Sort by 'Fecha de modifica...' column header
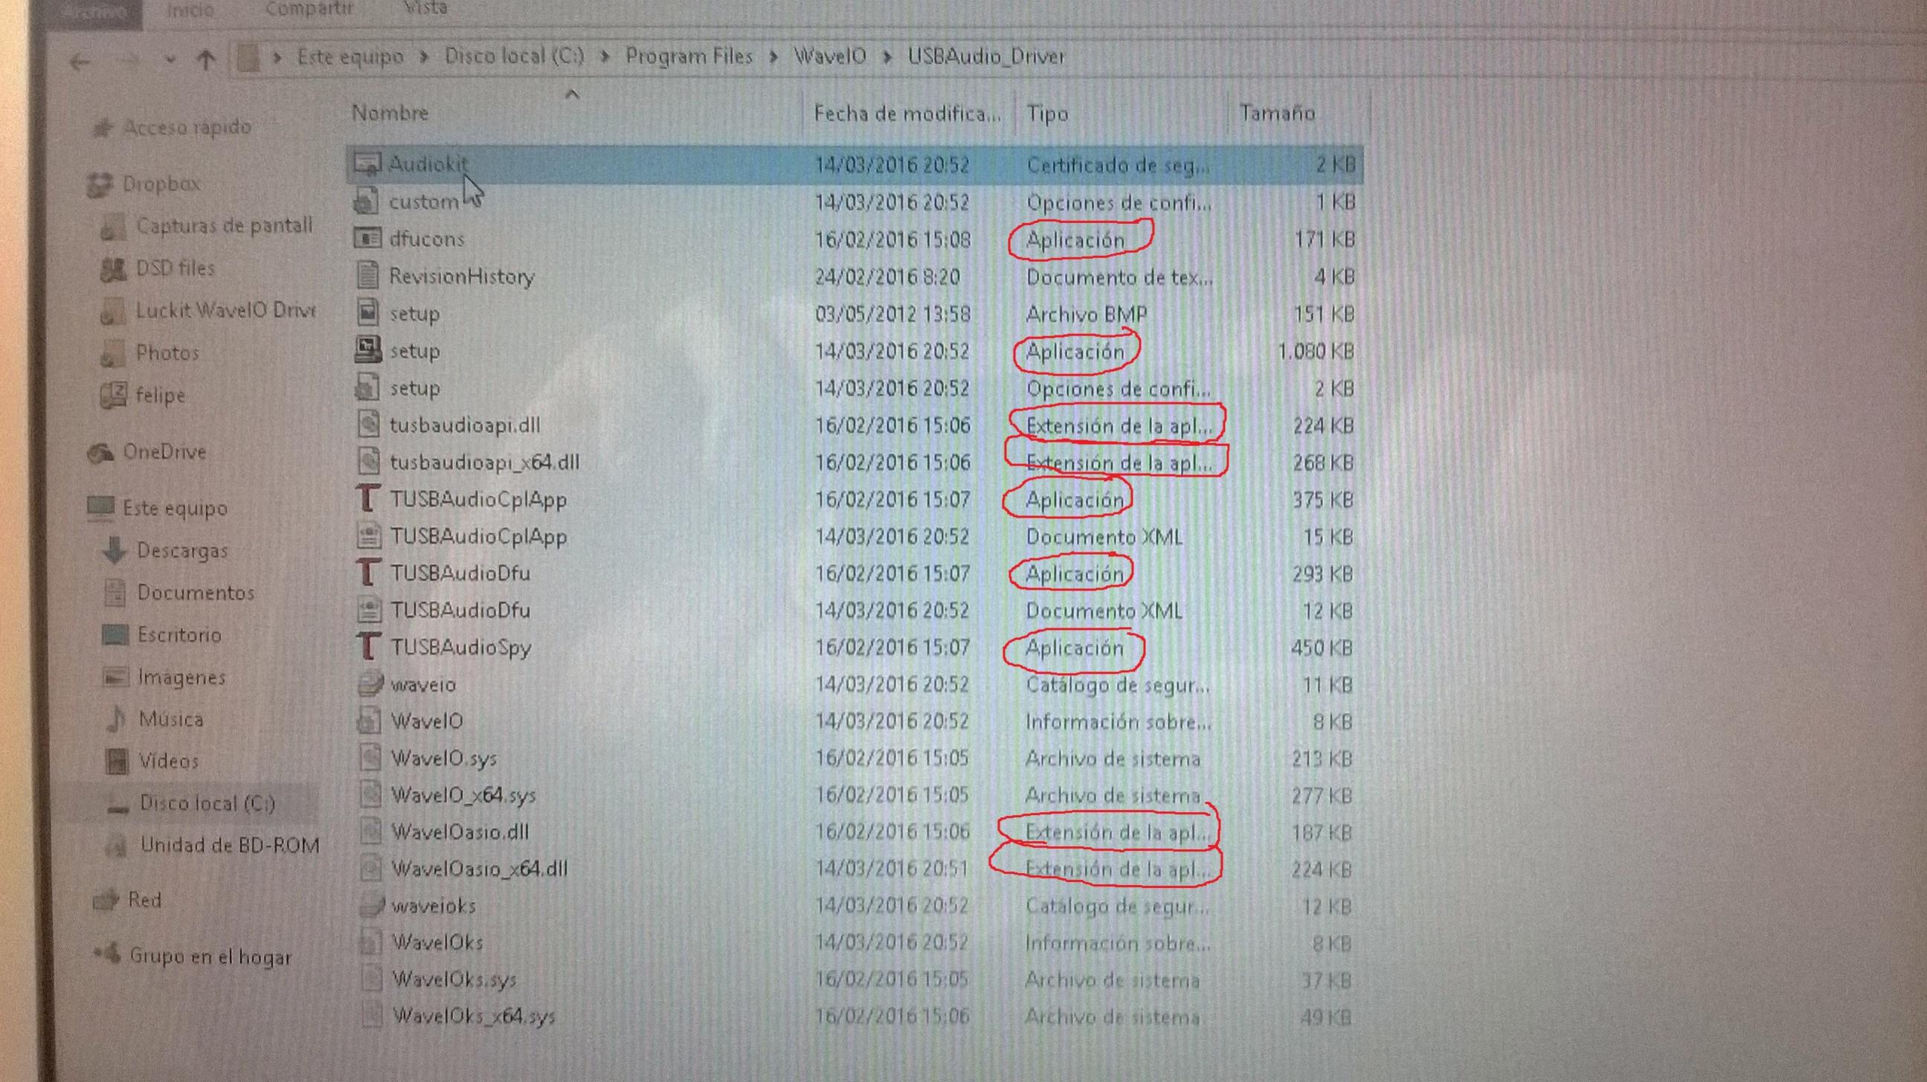 coord(907,114)
